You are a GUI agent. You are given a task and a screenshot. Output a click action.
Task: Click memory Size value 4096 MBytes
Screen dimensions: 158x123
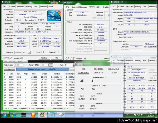coord(82,15)
